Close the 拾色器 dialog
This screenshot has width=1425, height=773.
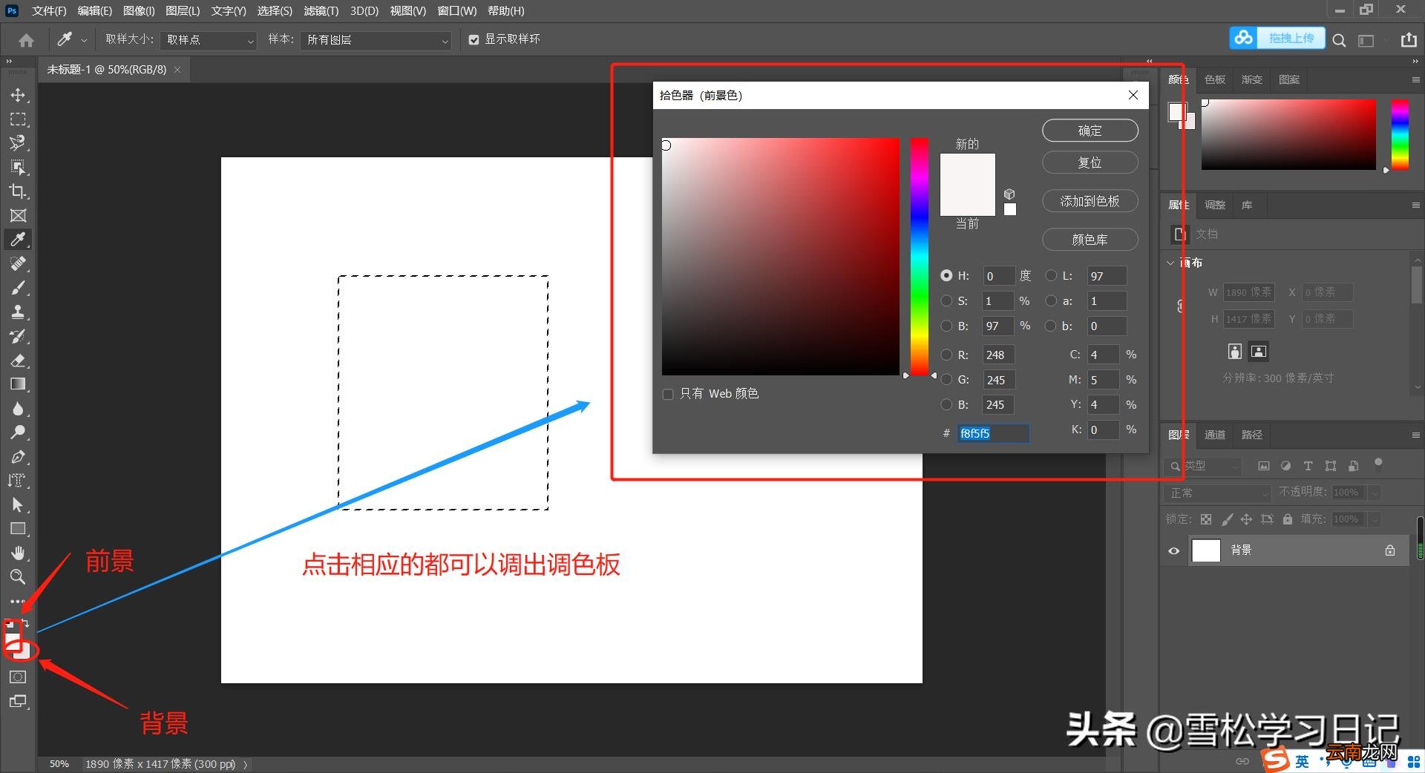click(x=1133, y=95)
